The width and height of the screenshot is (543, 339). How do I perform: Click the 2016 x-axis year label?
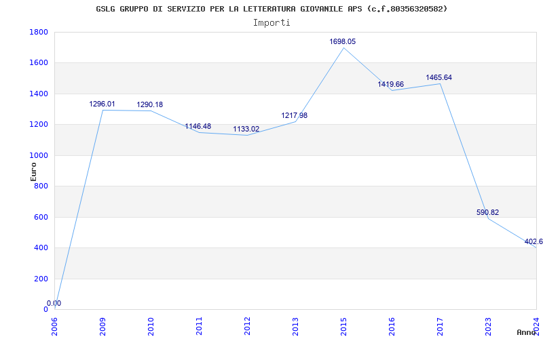tap(392, 327)
